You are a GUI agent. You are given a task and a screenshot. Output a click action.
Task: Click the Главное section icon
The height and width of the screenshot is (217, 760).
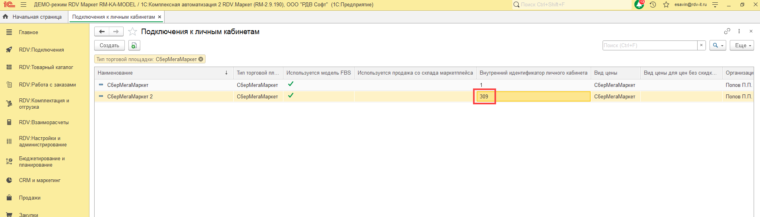(9, 33)
